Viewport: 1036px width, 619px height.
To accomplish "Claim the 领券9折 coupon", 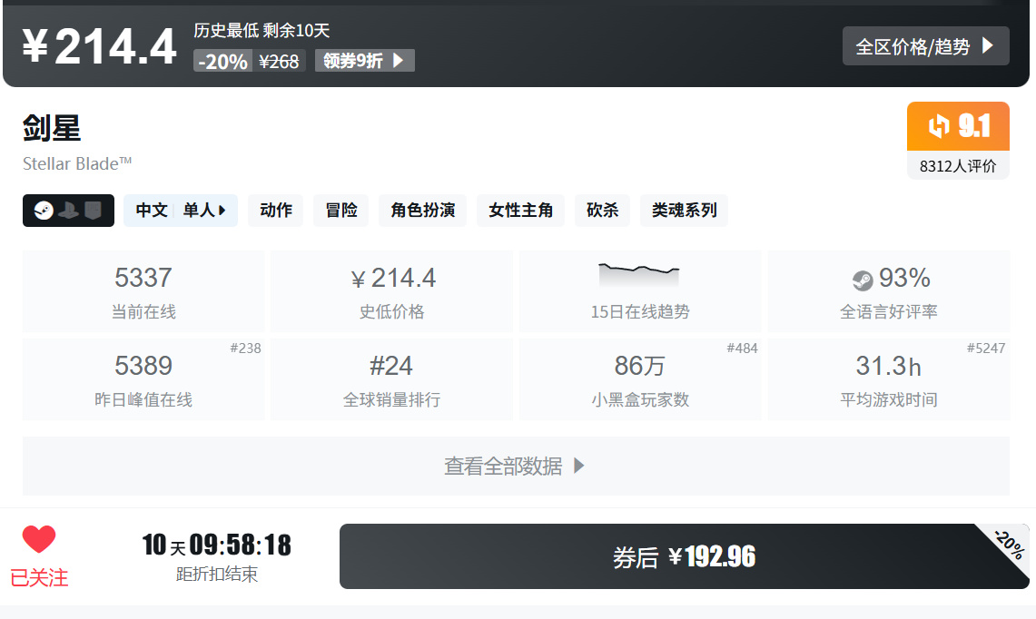I will [x=365, y=61].
